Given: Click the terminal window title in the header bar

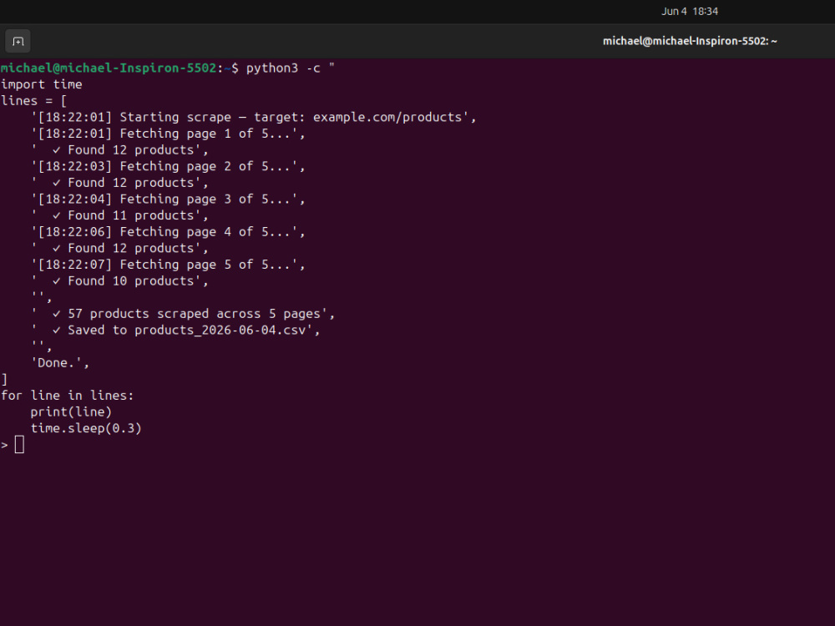Looking at the screenshot, I should coord(690,41).
